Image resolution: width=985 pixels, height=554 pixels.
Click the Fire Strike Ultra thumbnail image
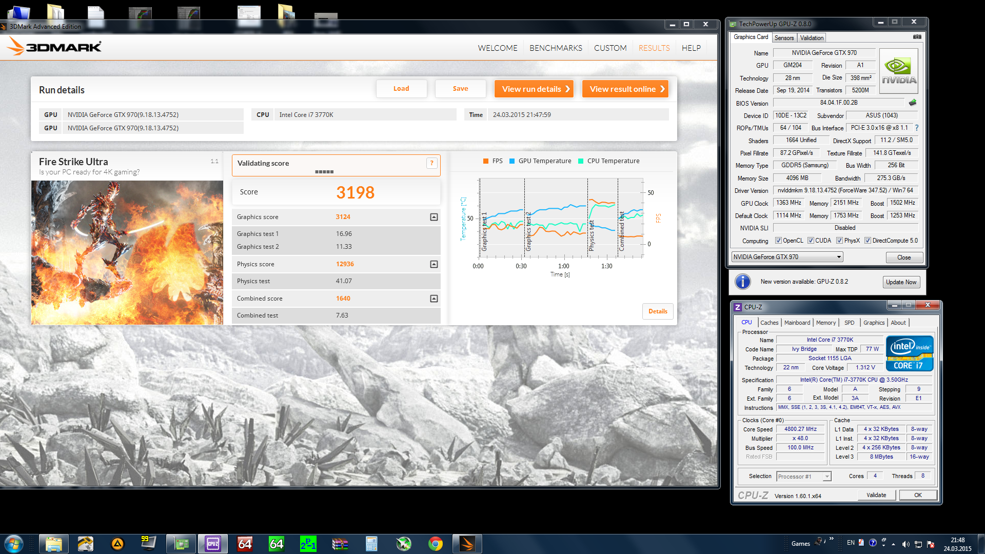tap(127, 252)
